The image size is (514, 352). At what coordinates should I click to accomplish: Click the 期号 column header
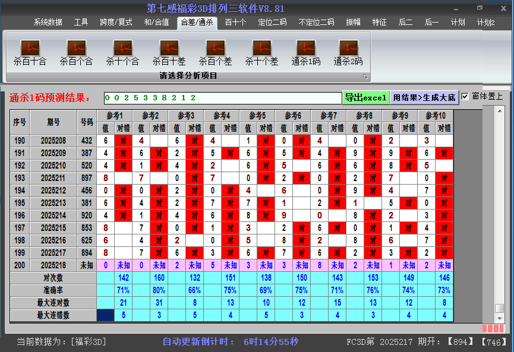coord(53,122)
